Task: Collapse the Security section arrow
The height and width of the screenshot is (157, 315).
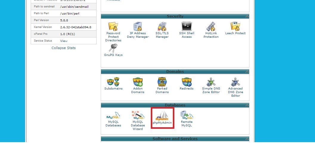Action: tap(247, 16)
